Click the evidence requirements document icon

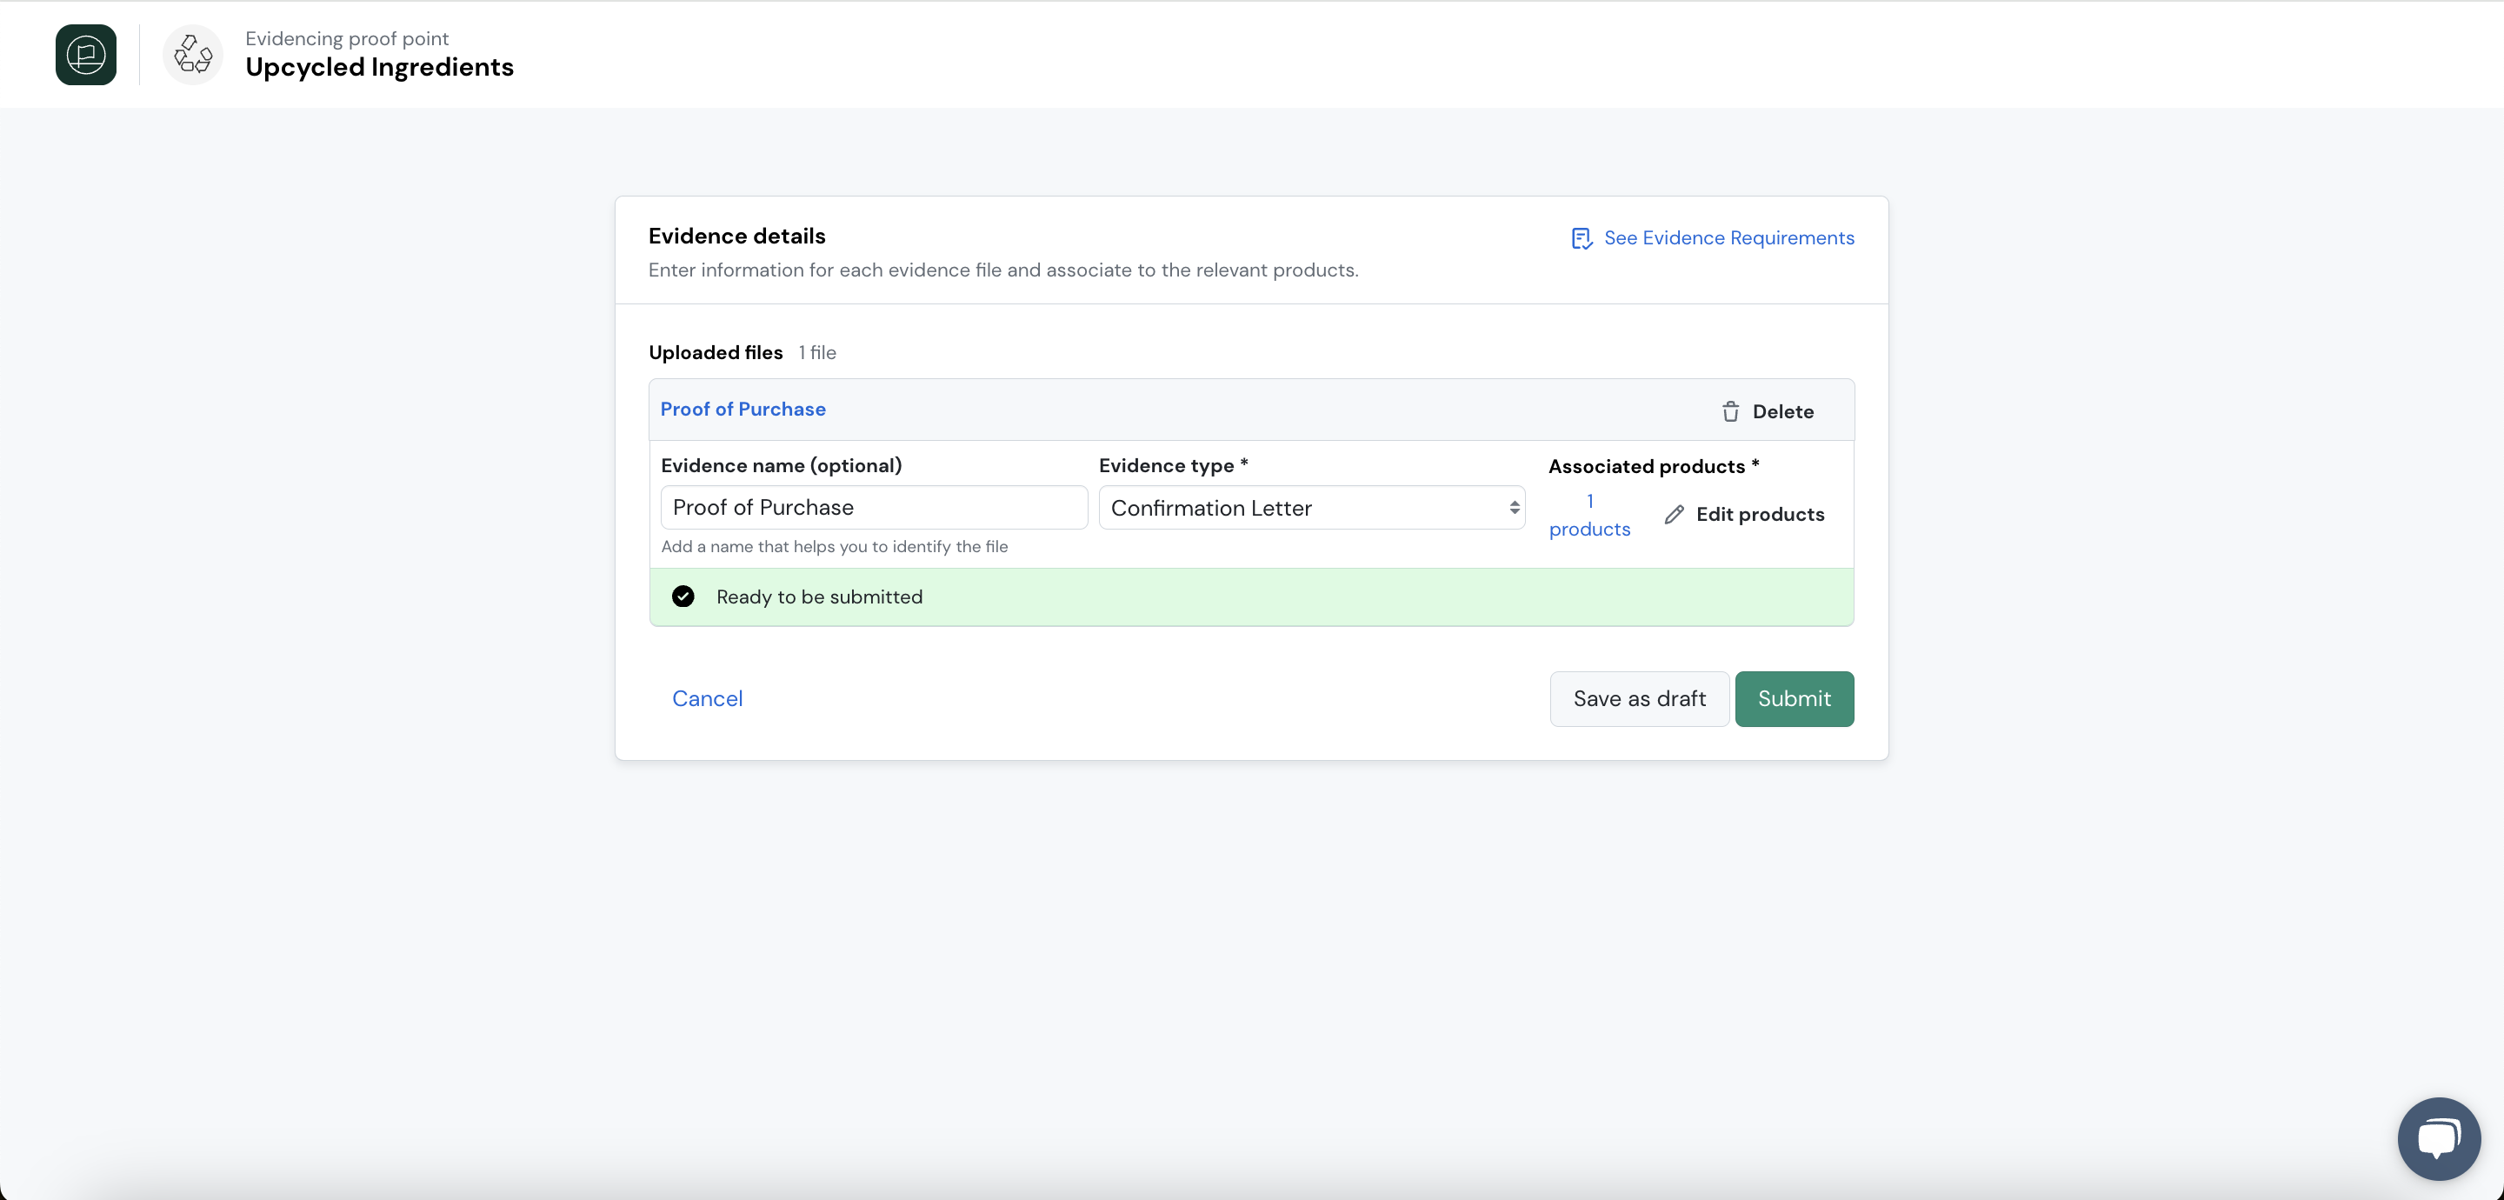point(1582,238)
